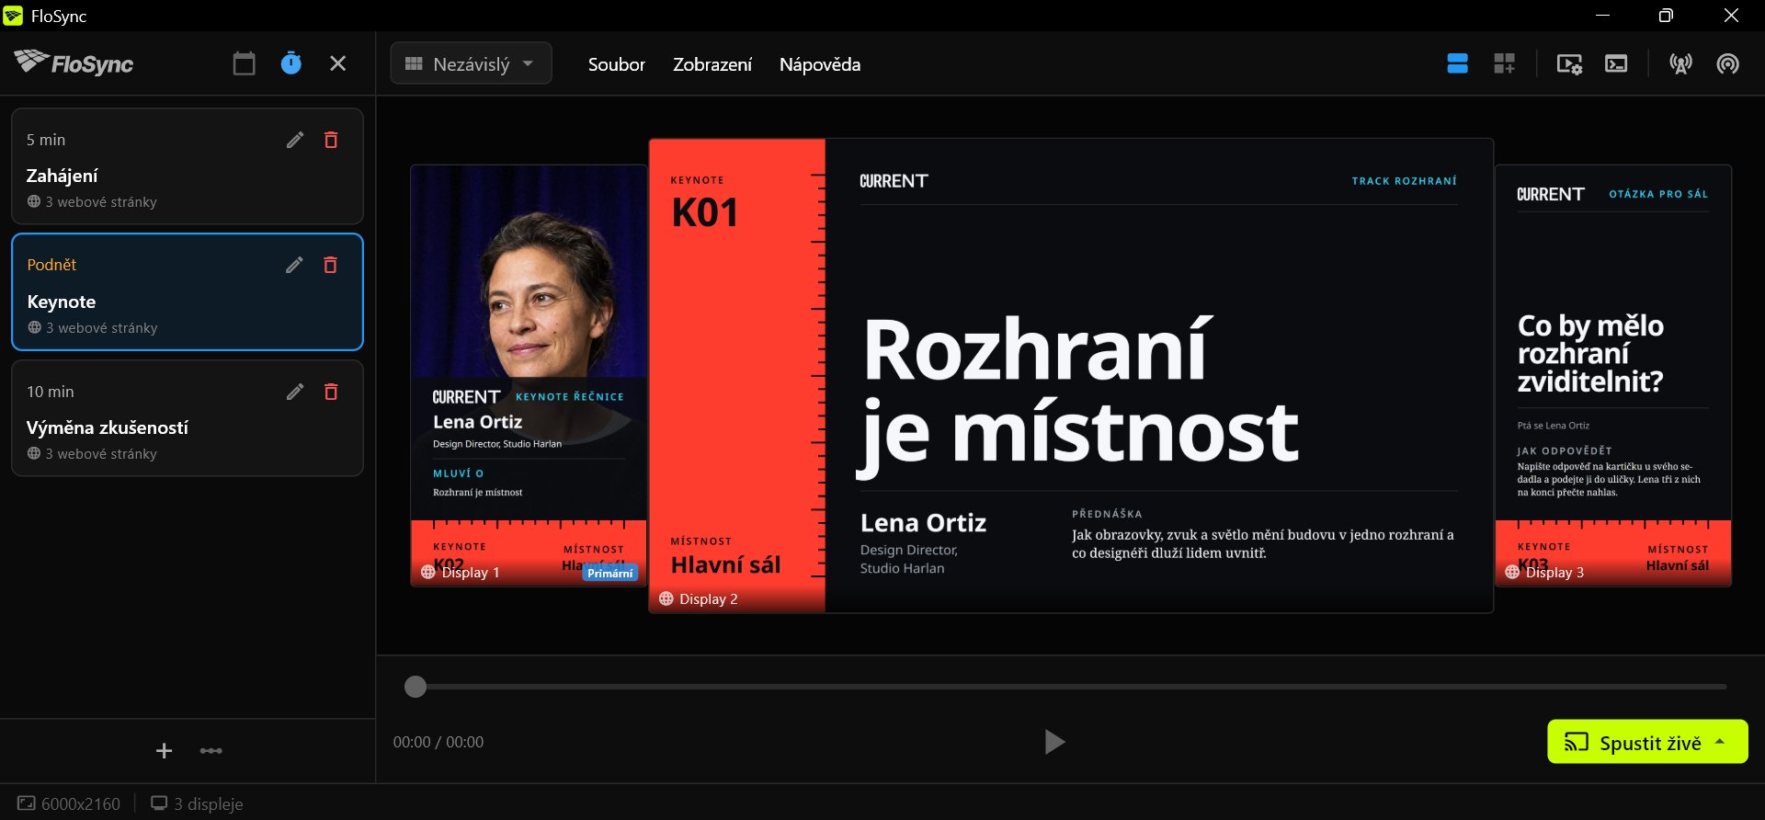
Task: Open the Zobrazení menu
Action: [712, 64]
